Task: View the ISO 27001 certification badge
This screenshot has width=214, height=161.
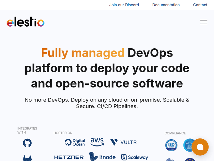Action: [x=171, y=145]
